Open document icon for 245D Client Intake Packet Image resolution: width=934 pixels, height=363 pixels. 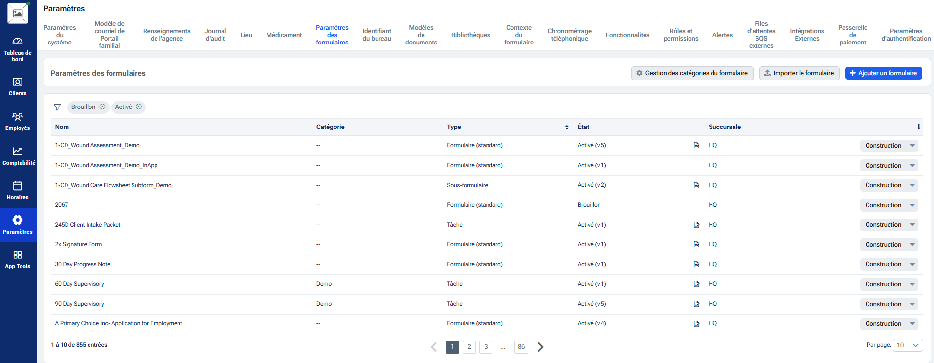click(x=696, y=225)
